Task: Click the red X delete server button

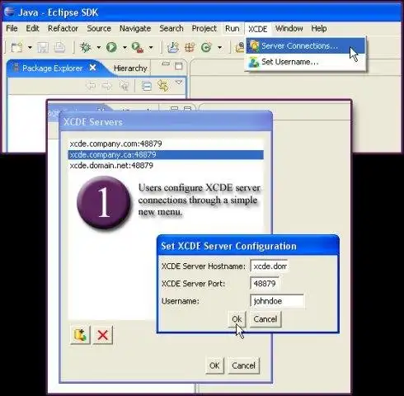Action: (103, 335)
